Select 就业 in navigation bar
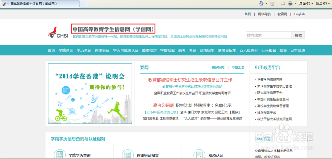 283,50
